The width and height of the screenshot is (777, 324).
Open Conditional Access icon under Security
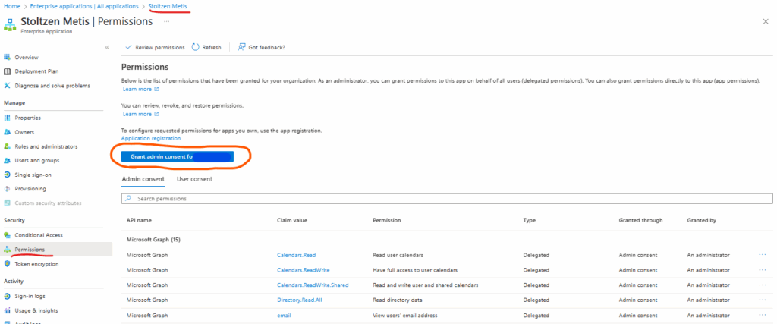coord(8,235)
